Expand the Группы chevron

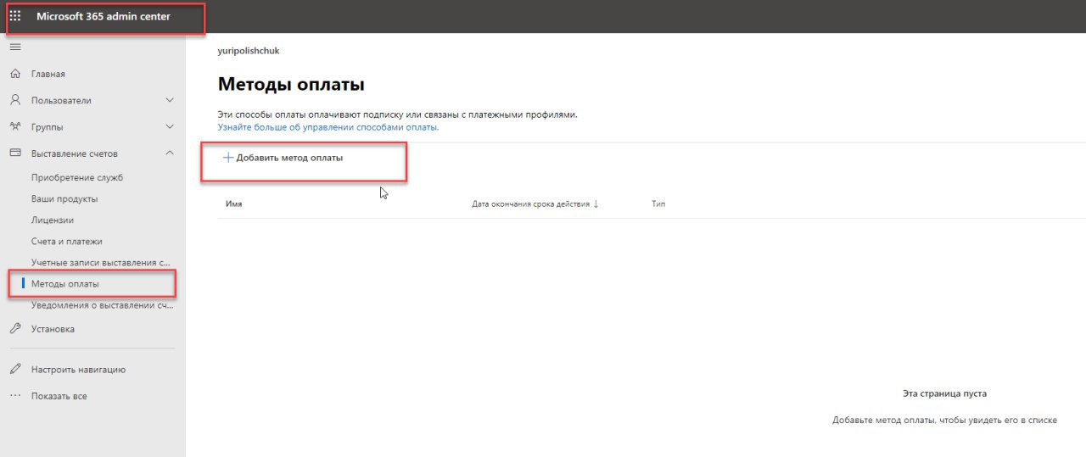pyautogui.click(x=170, y=127)
